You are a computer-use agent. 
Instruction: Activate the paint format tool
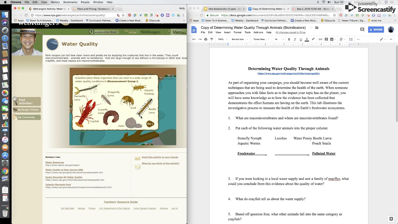tap(212, 39)
